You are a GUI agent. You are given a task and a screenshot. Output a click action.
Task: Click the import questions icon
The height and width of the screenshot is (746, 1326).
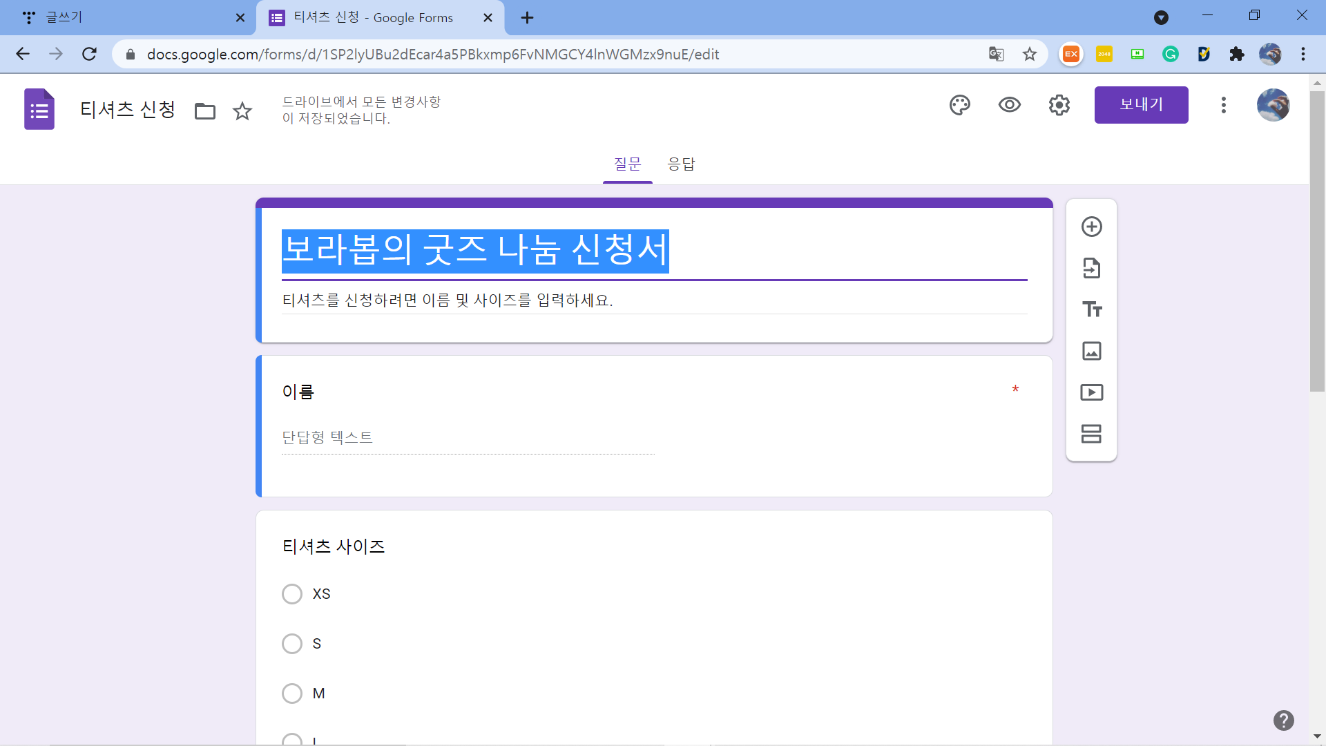pyautogui.click(x=1091, y=268)
